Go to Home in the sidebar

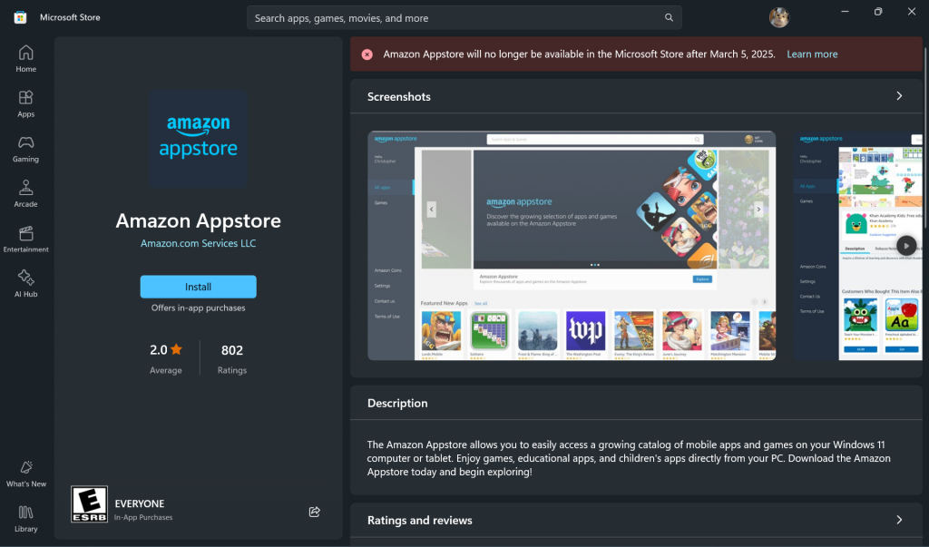pos(25,59)
